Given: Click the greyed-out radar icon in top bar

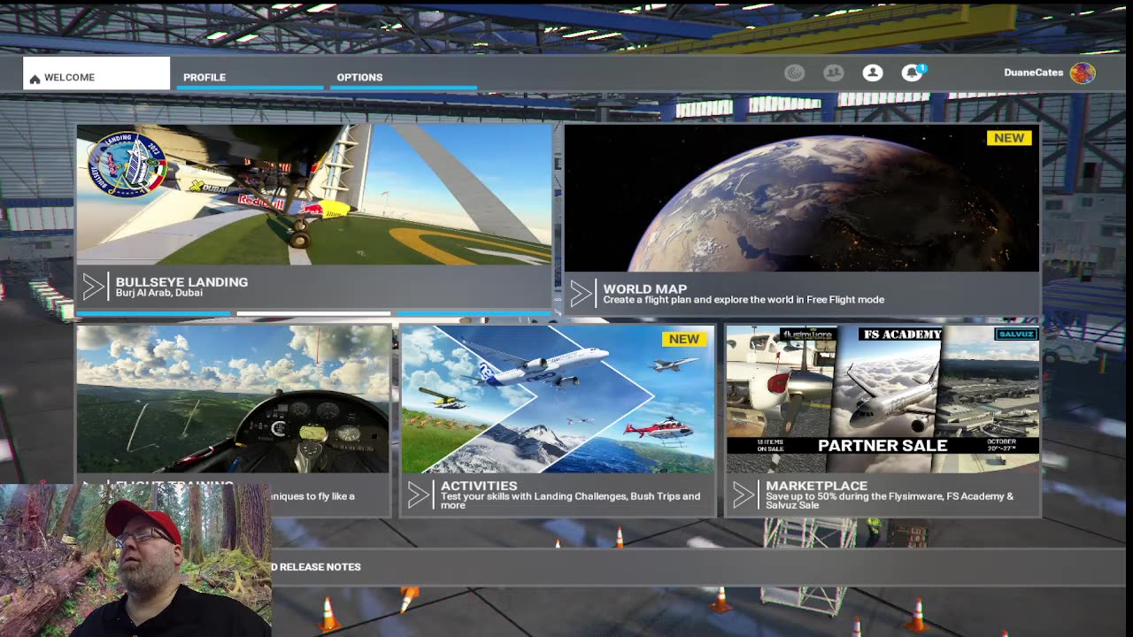Looking at the screenshot, I should pyautogui.click(x=795, y=73).
